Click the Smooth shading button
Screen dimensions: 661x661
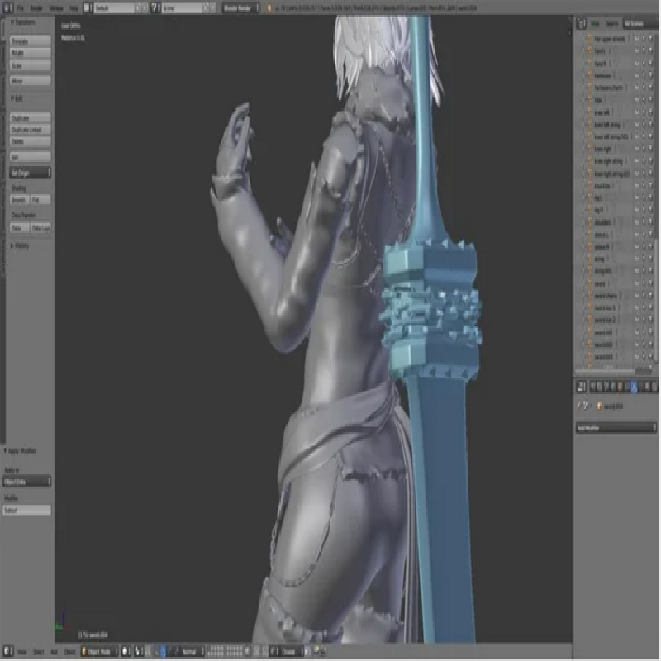pyautogui.click(x=19, y=200)
